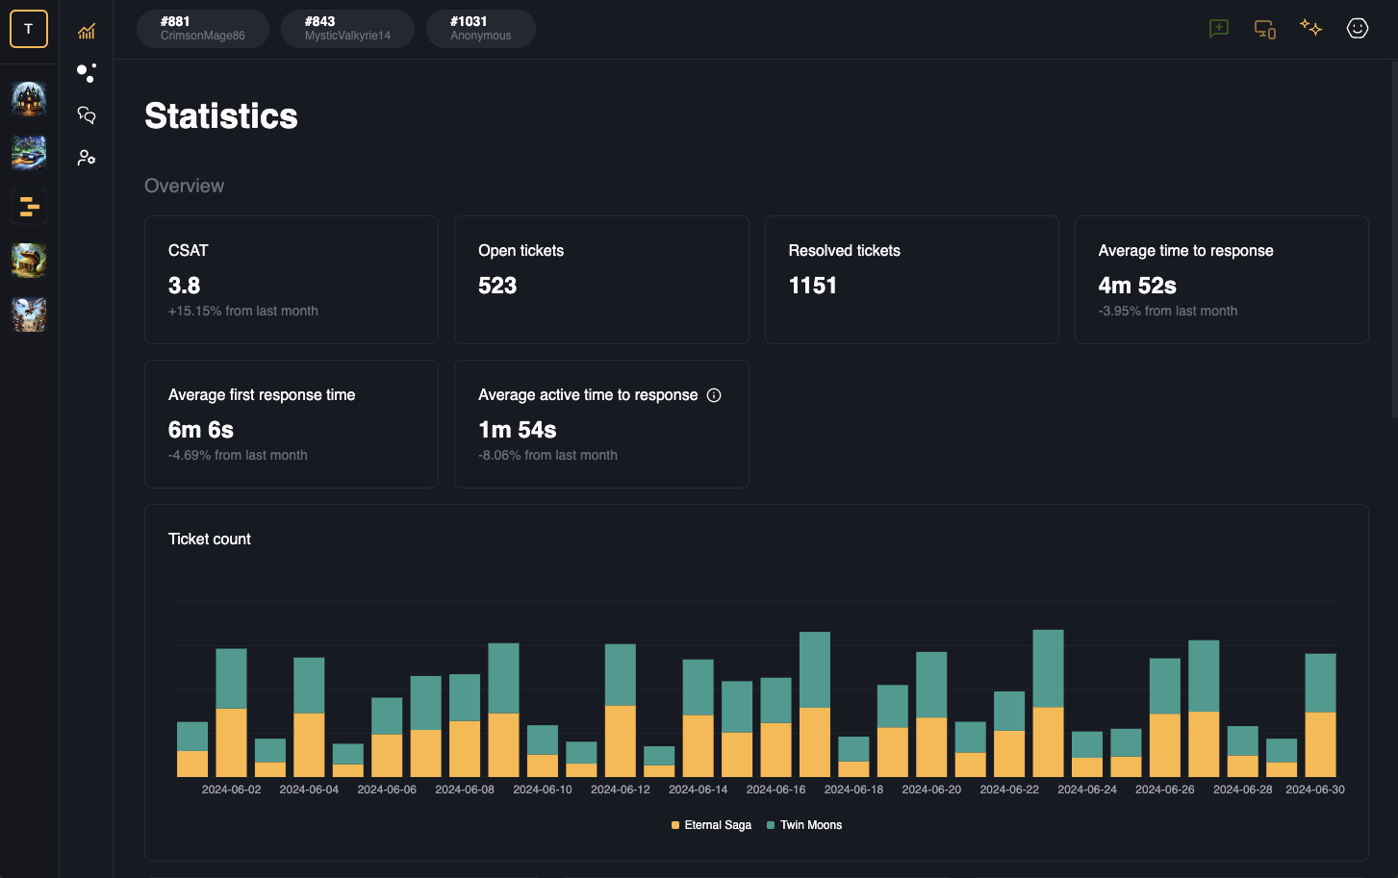
Task: Click the Open tickets 523 value
Action: tap(497, 286)
